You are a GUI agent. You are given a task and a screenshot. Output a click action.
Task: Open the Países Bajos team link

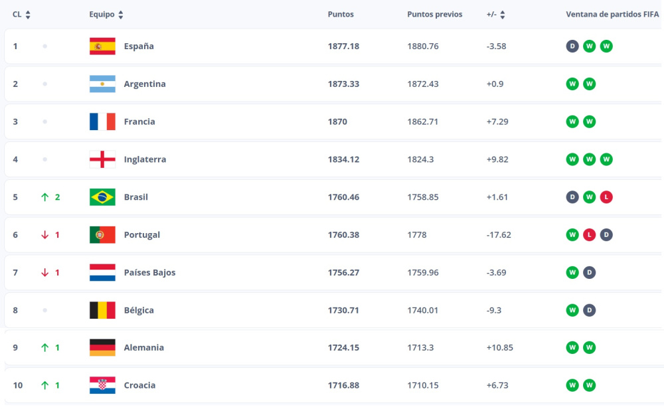(149, 273)
